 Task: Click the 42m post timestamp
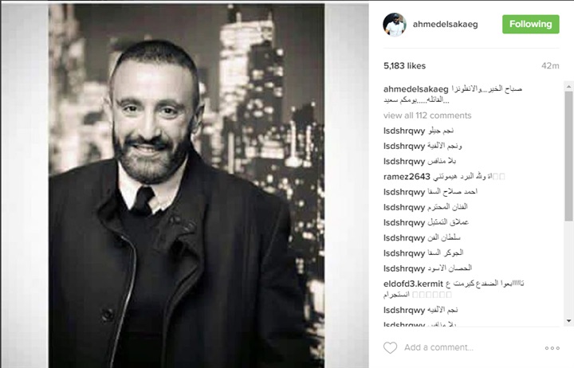tap(550, 66)
